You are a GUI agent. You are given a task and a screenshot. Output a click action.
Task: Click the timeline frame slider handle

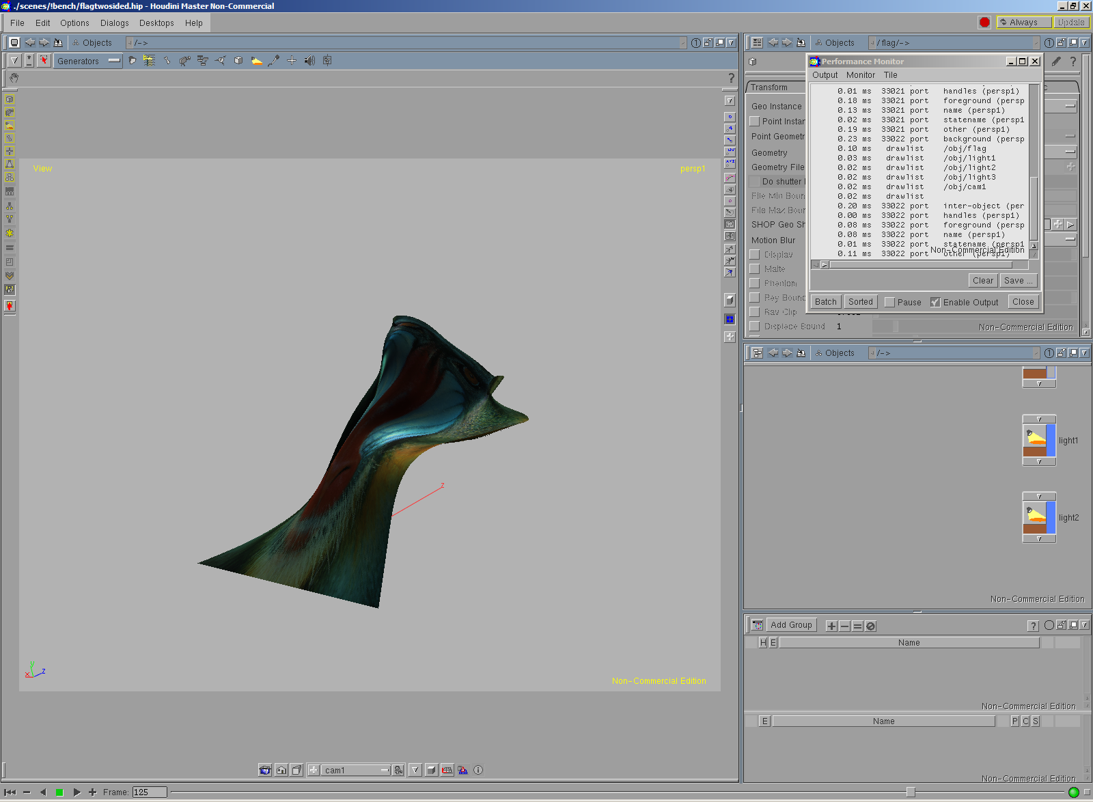point(910,792)
